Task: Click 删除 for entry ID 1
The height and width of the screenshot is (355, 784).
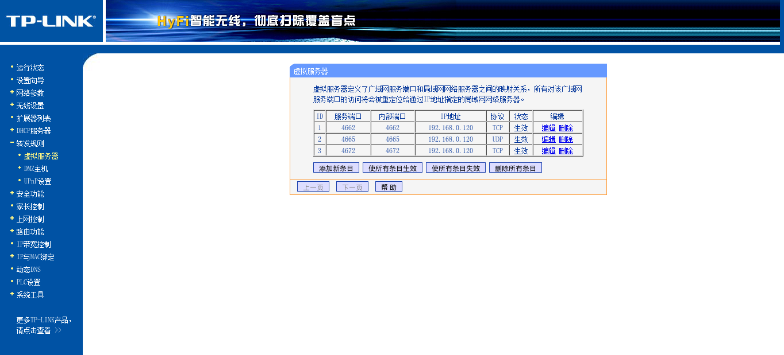Action: 566,128
